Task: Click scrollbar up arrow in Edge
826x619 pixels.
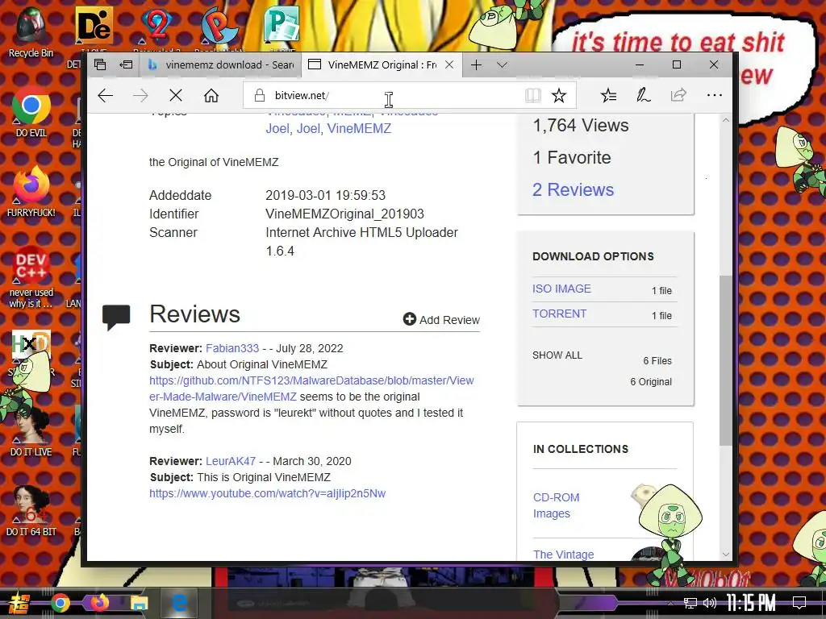Action: tap(725, 121)
